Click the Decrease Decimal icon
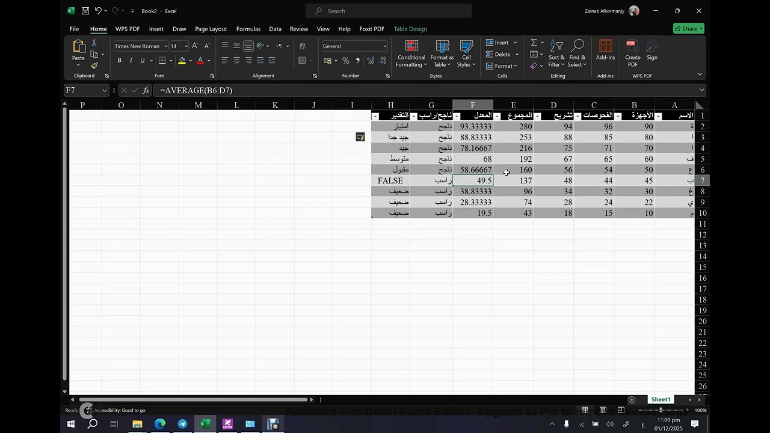The height and width of the screenshot is (433, 770). (x=383, y=61)
